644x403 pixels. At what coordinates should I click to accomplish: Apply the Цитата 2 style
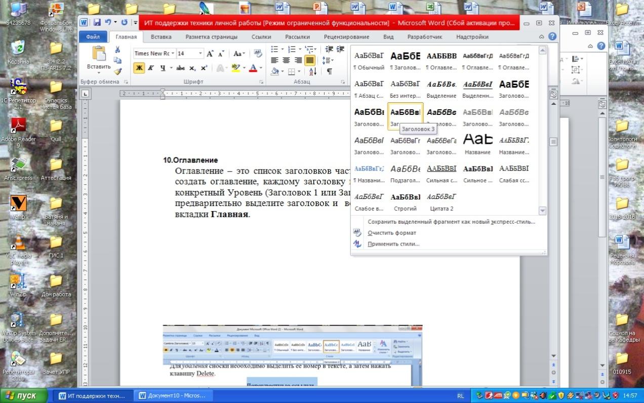click(441, 201)
